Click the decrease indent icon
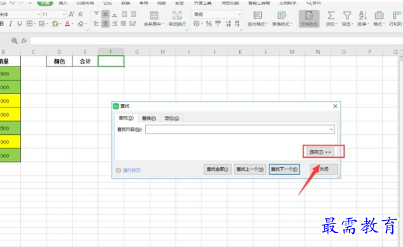 (x=124, y=14)
